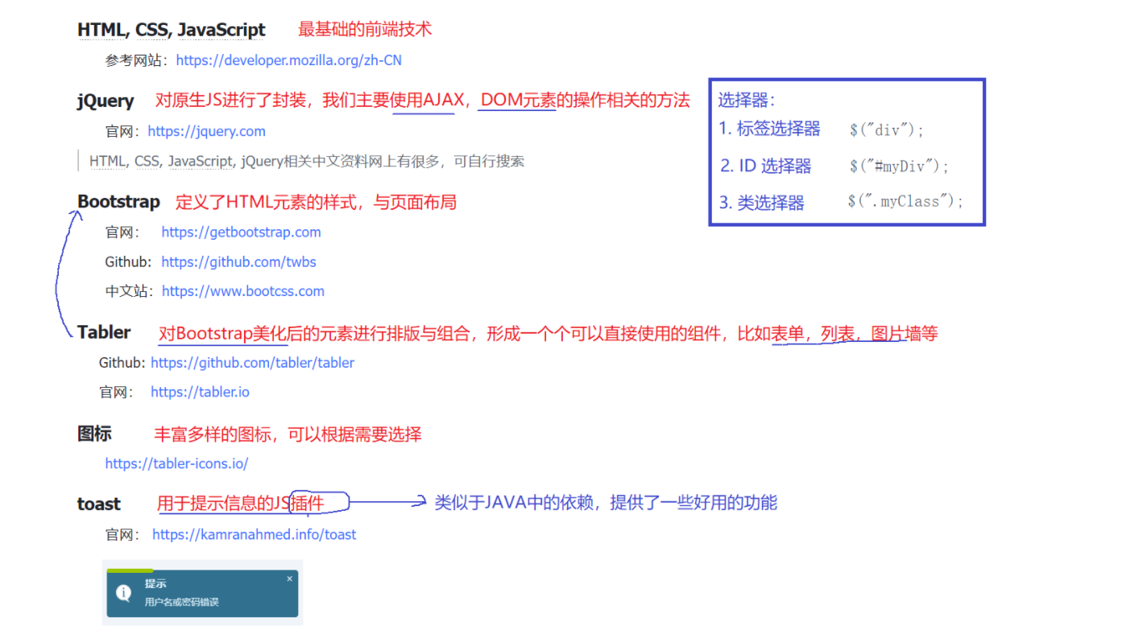
Task: Click the 提示 title in the toast
Action: (x=155, y=583)
